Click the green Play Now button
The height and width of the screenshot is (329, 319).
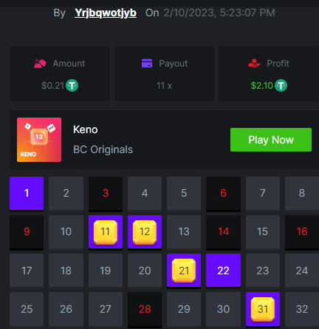click(x=271, y=140)
